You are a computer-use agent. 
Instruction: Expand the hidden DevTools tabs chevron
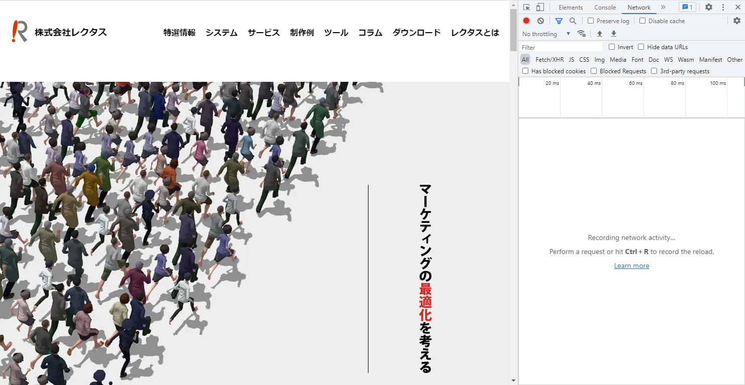tap(663, 7)
